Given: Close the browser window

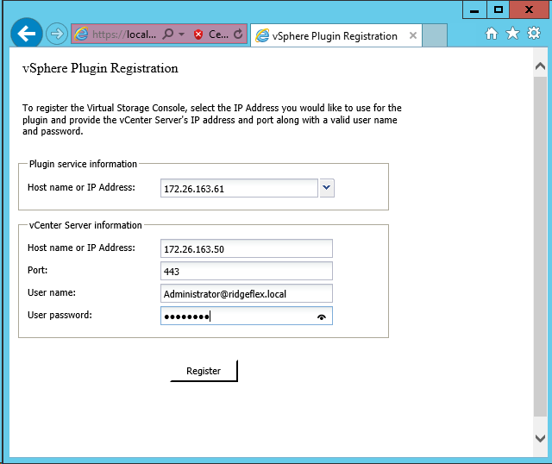Looking at the screenshot, I should tap(529, 9).
